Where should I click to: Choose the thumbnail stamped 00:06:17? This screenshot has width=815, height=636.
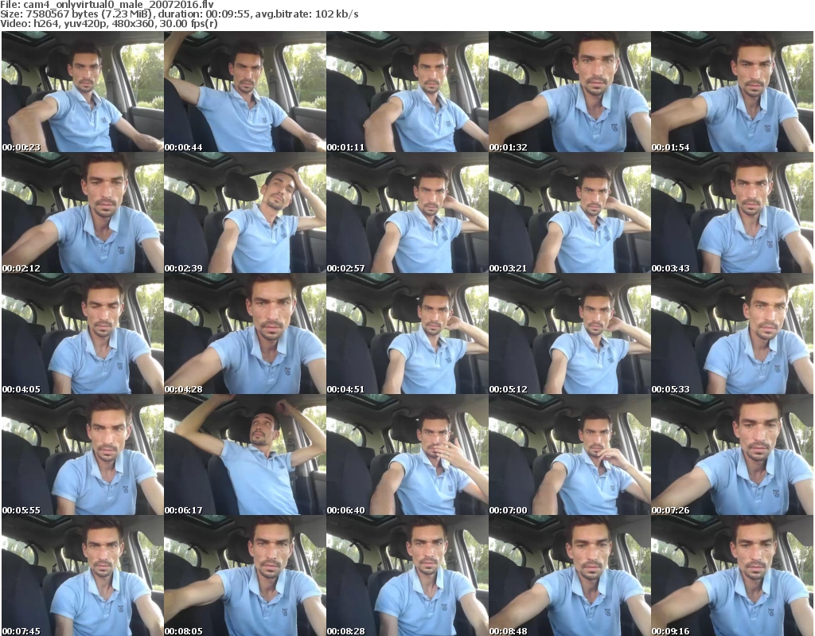[245, 455]
